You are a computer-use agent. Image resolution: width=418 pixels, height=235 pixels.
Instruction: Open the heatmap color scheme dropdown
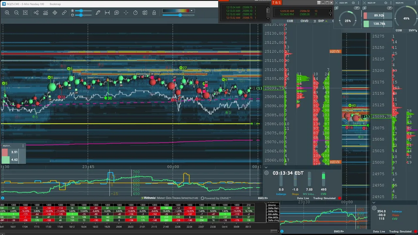pyautogui.click(x=192, y=11)
